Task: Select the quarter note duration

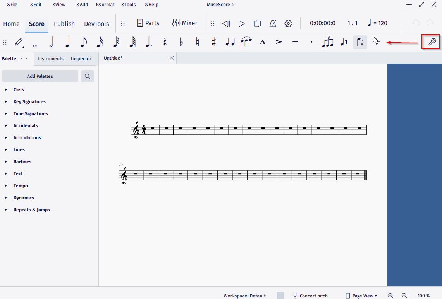Action: (67, 42)
